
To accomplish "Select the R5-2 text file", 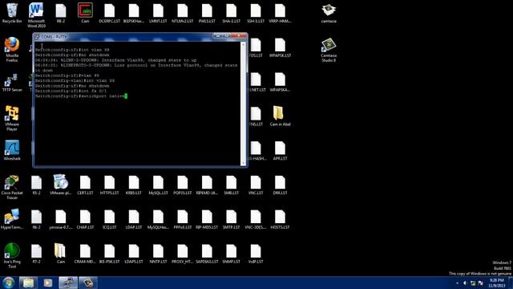I will pyautogui.click(x=36, y=185).
